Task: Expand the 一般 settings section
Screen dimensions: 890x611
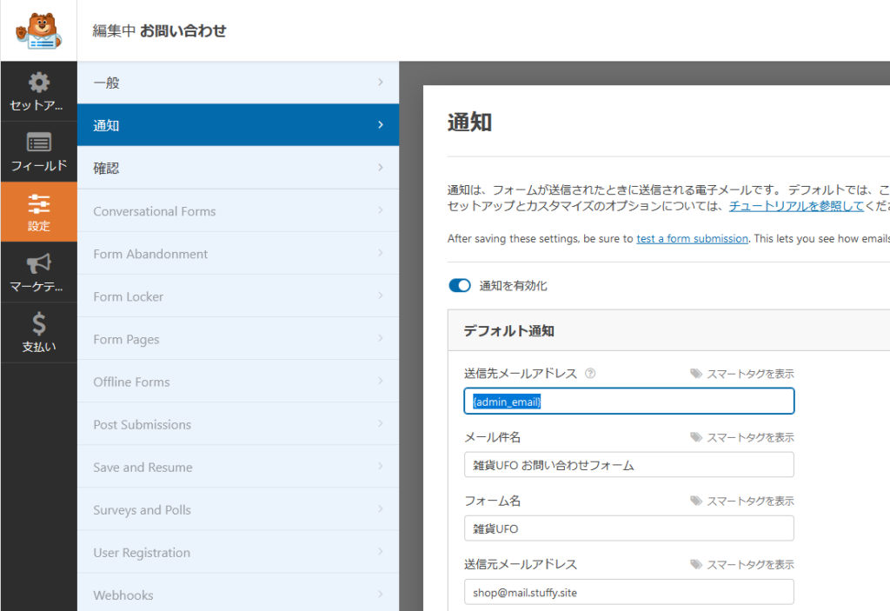Action: [237, 83]
